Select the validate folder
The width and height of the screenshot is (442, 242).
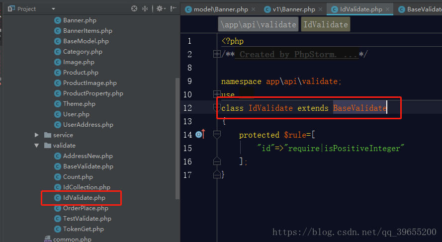pyautogui.click(x=64, y=146)
